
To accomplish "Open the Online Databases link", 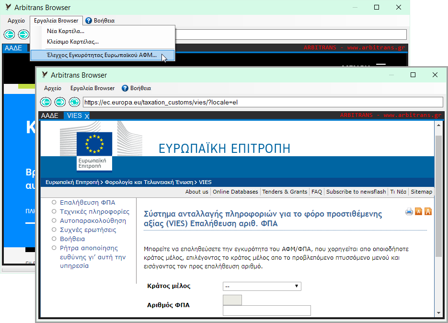I will 235,192.
